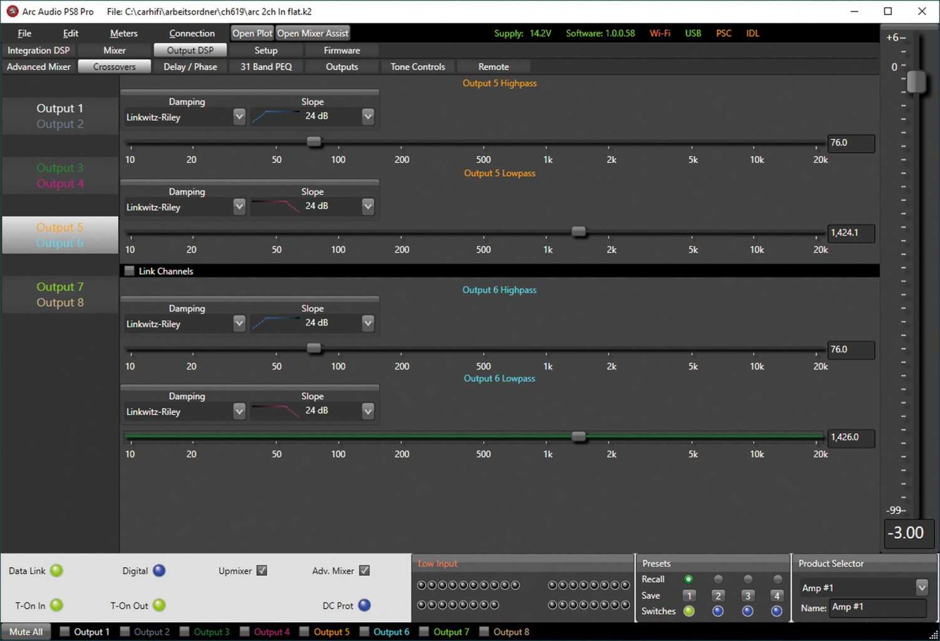The height and width of the screenshot is (641, 940).
Task: Mute Output 1 checkbox in bottom bar
Action: 64,632
